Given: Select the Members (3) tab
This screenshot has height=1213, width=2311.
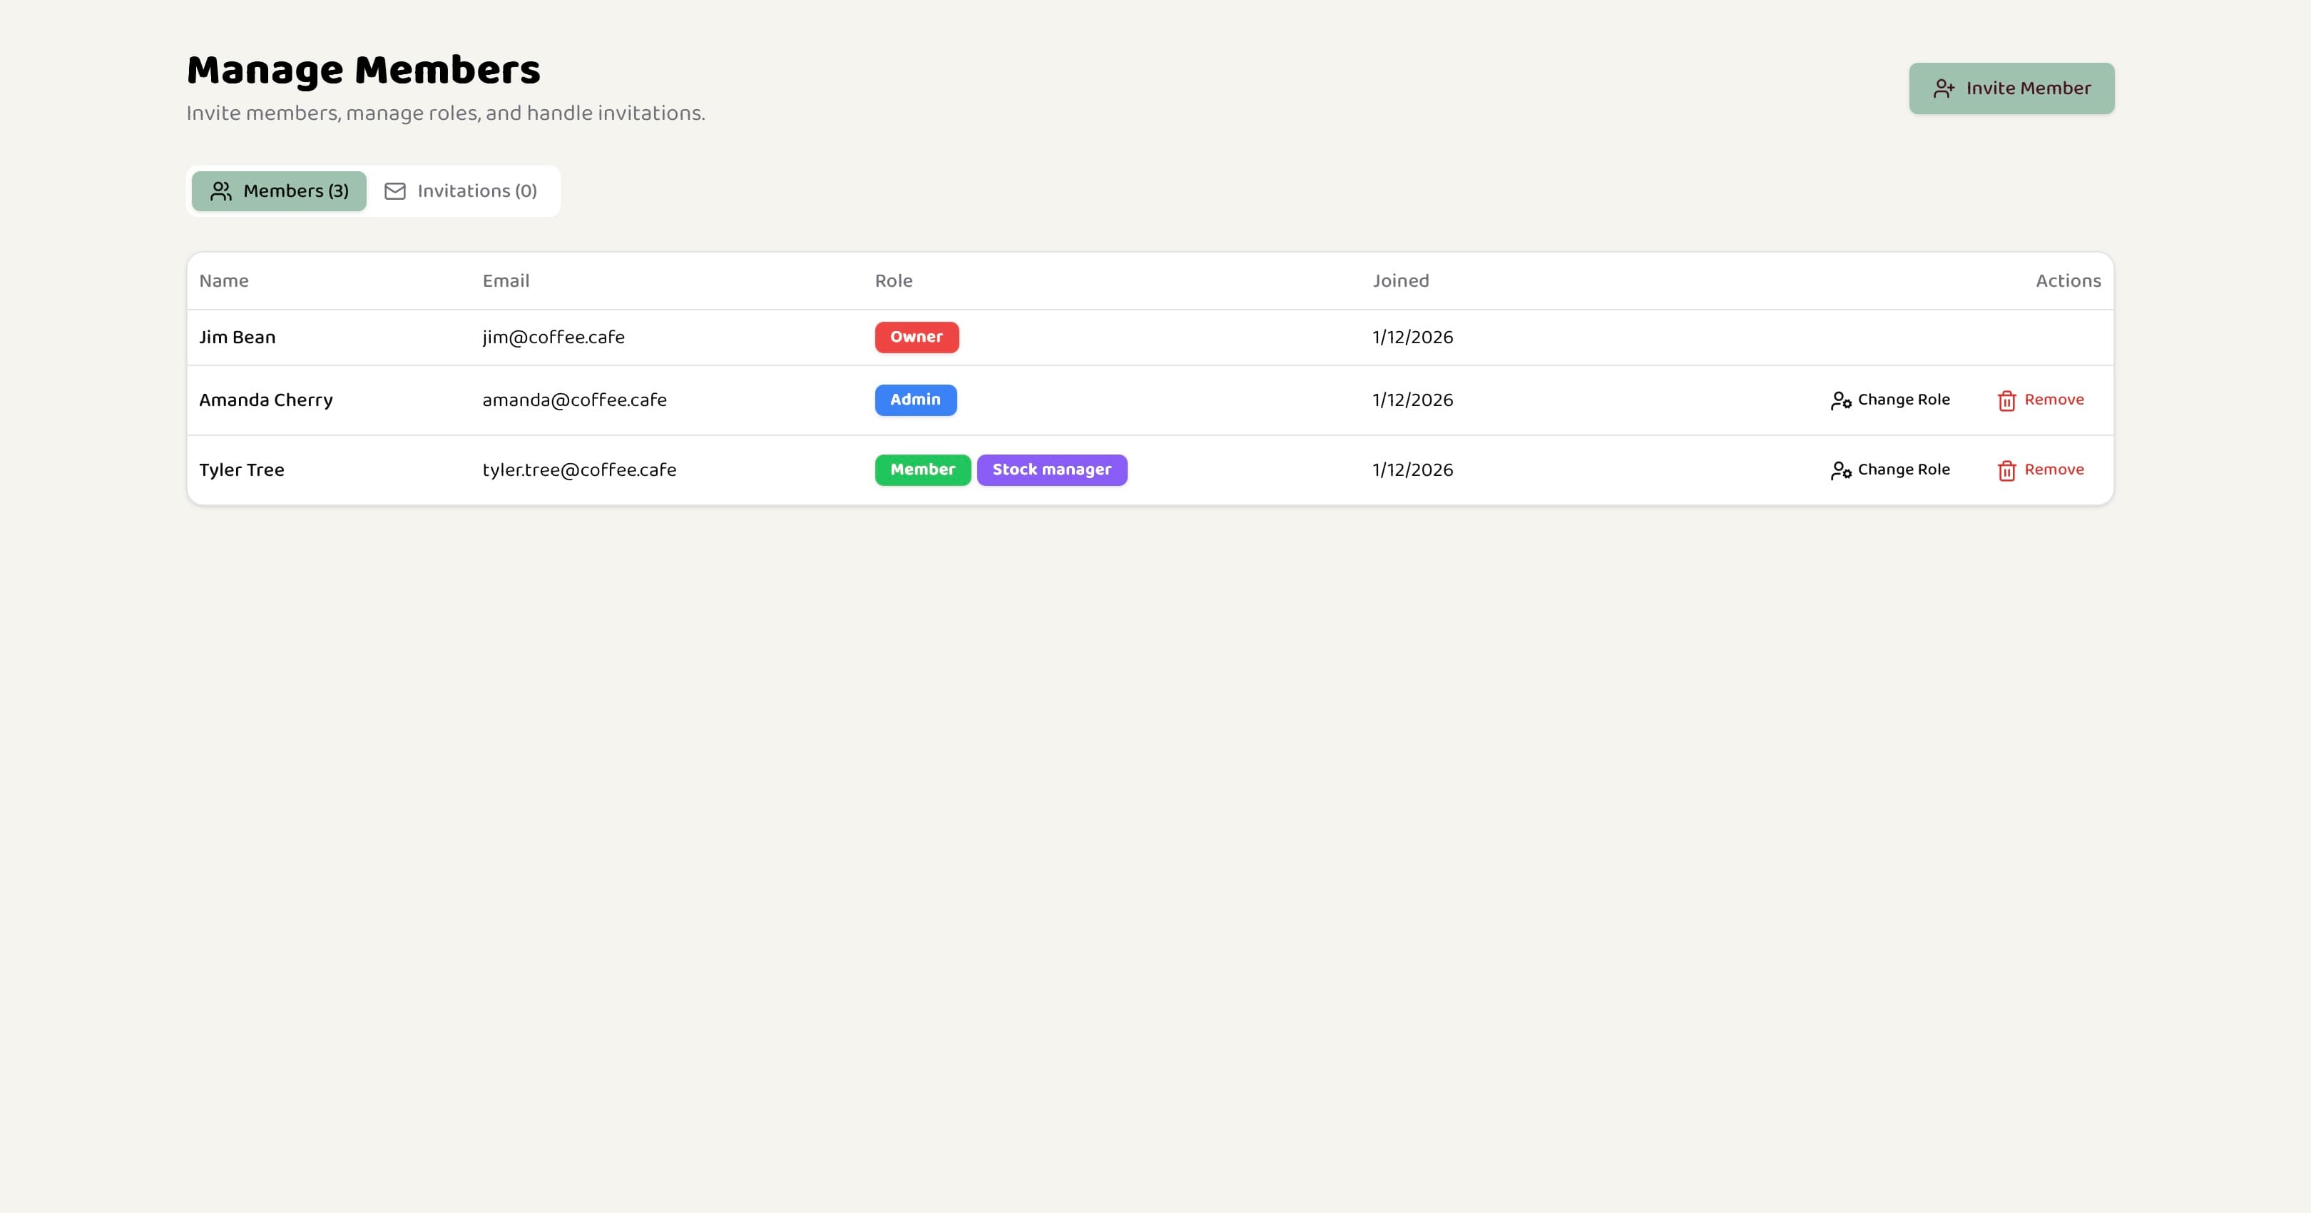Looking at the screenshot, I should (x=278, y=191).
